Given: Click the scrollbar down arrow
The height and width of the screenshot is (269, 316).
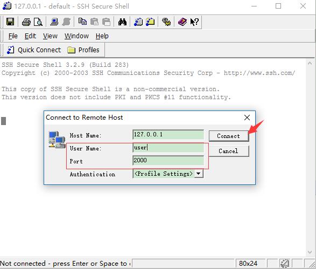Looking at the screenshot, I should 310,252.
